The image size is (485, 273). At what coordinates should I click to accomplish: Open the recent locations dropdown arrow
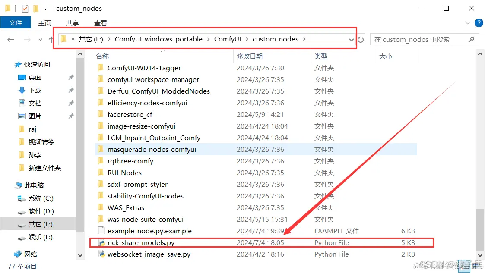point(40,40)
